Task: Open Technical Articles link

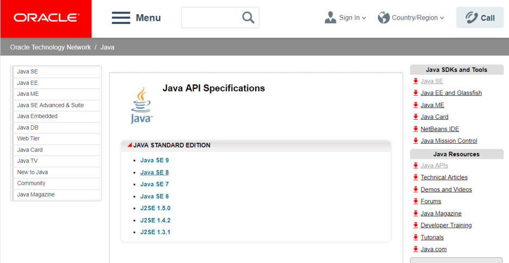Action: (x=444, y=178)
